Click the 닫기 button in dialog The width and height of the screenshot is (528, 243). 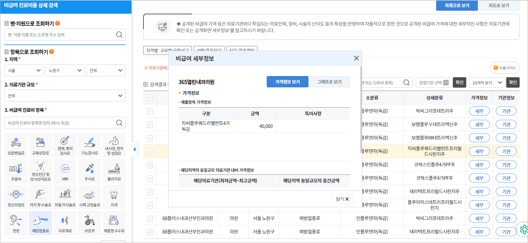pos(342,199)
